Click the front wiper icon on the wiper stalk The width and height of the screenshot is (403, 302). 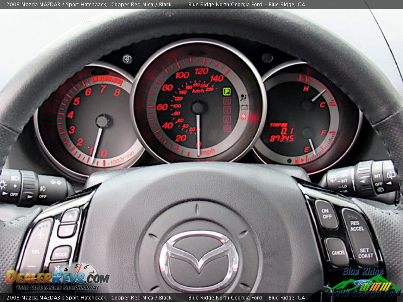click(x=332, y=179)
